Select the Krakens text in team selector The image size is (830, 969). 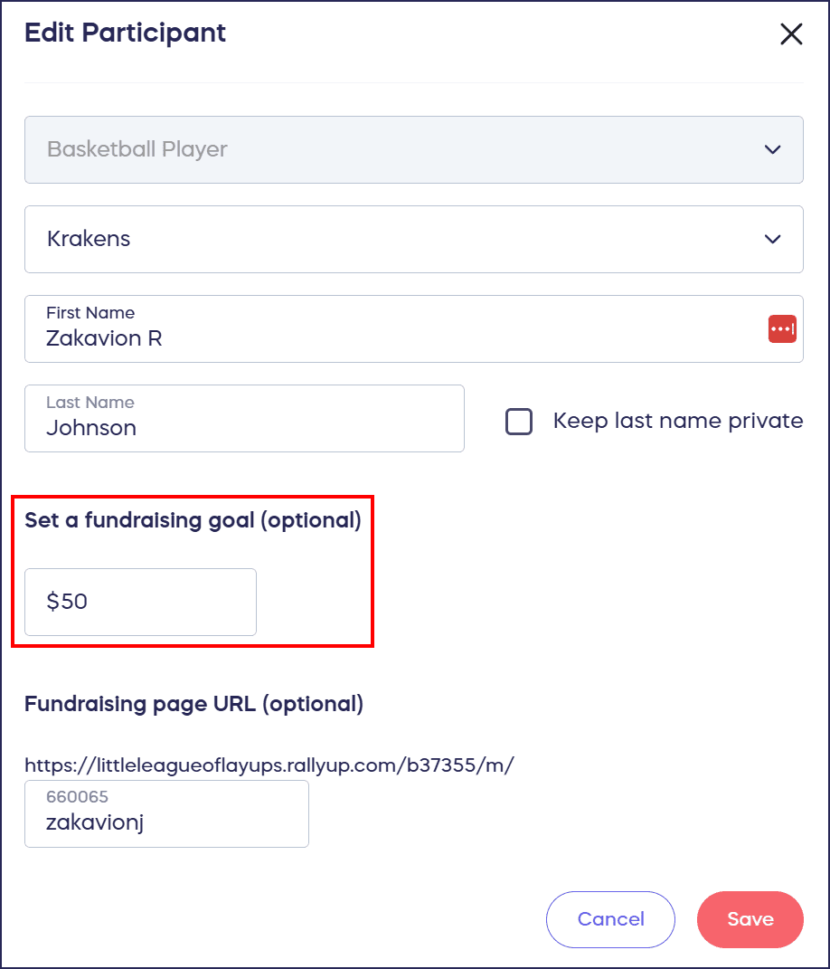(89, 239)
